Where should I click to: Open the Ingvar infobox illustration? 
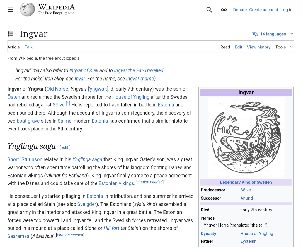coord(246,137)
